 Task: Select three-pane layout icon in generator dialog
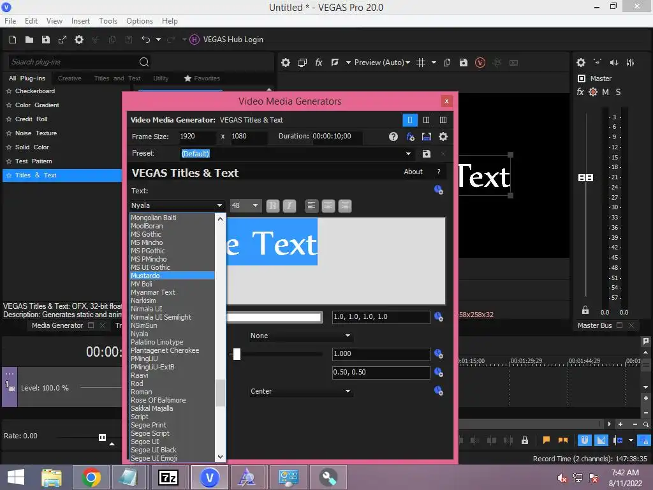[x=443, y=120]
